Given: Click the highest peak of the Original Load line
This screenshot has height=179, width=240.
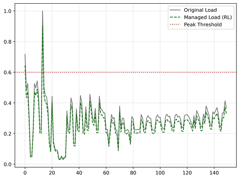Looking at the screenshot, I should click(x=42, y=11).
